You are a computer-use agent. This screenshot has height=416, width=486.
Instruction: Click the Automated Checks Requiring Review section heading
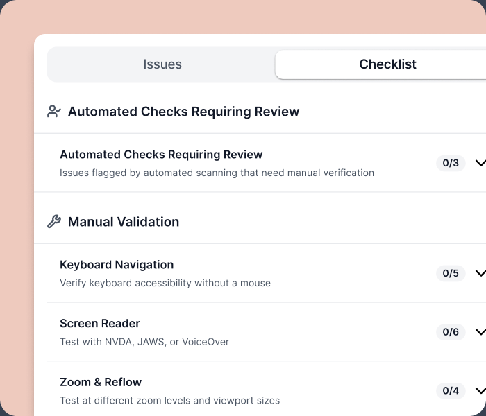pos(183,112)
